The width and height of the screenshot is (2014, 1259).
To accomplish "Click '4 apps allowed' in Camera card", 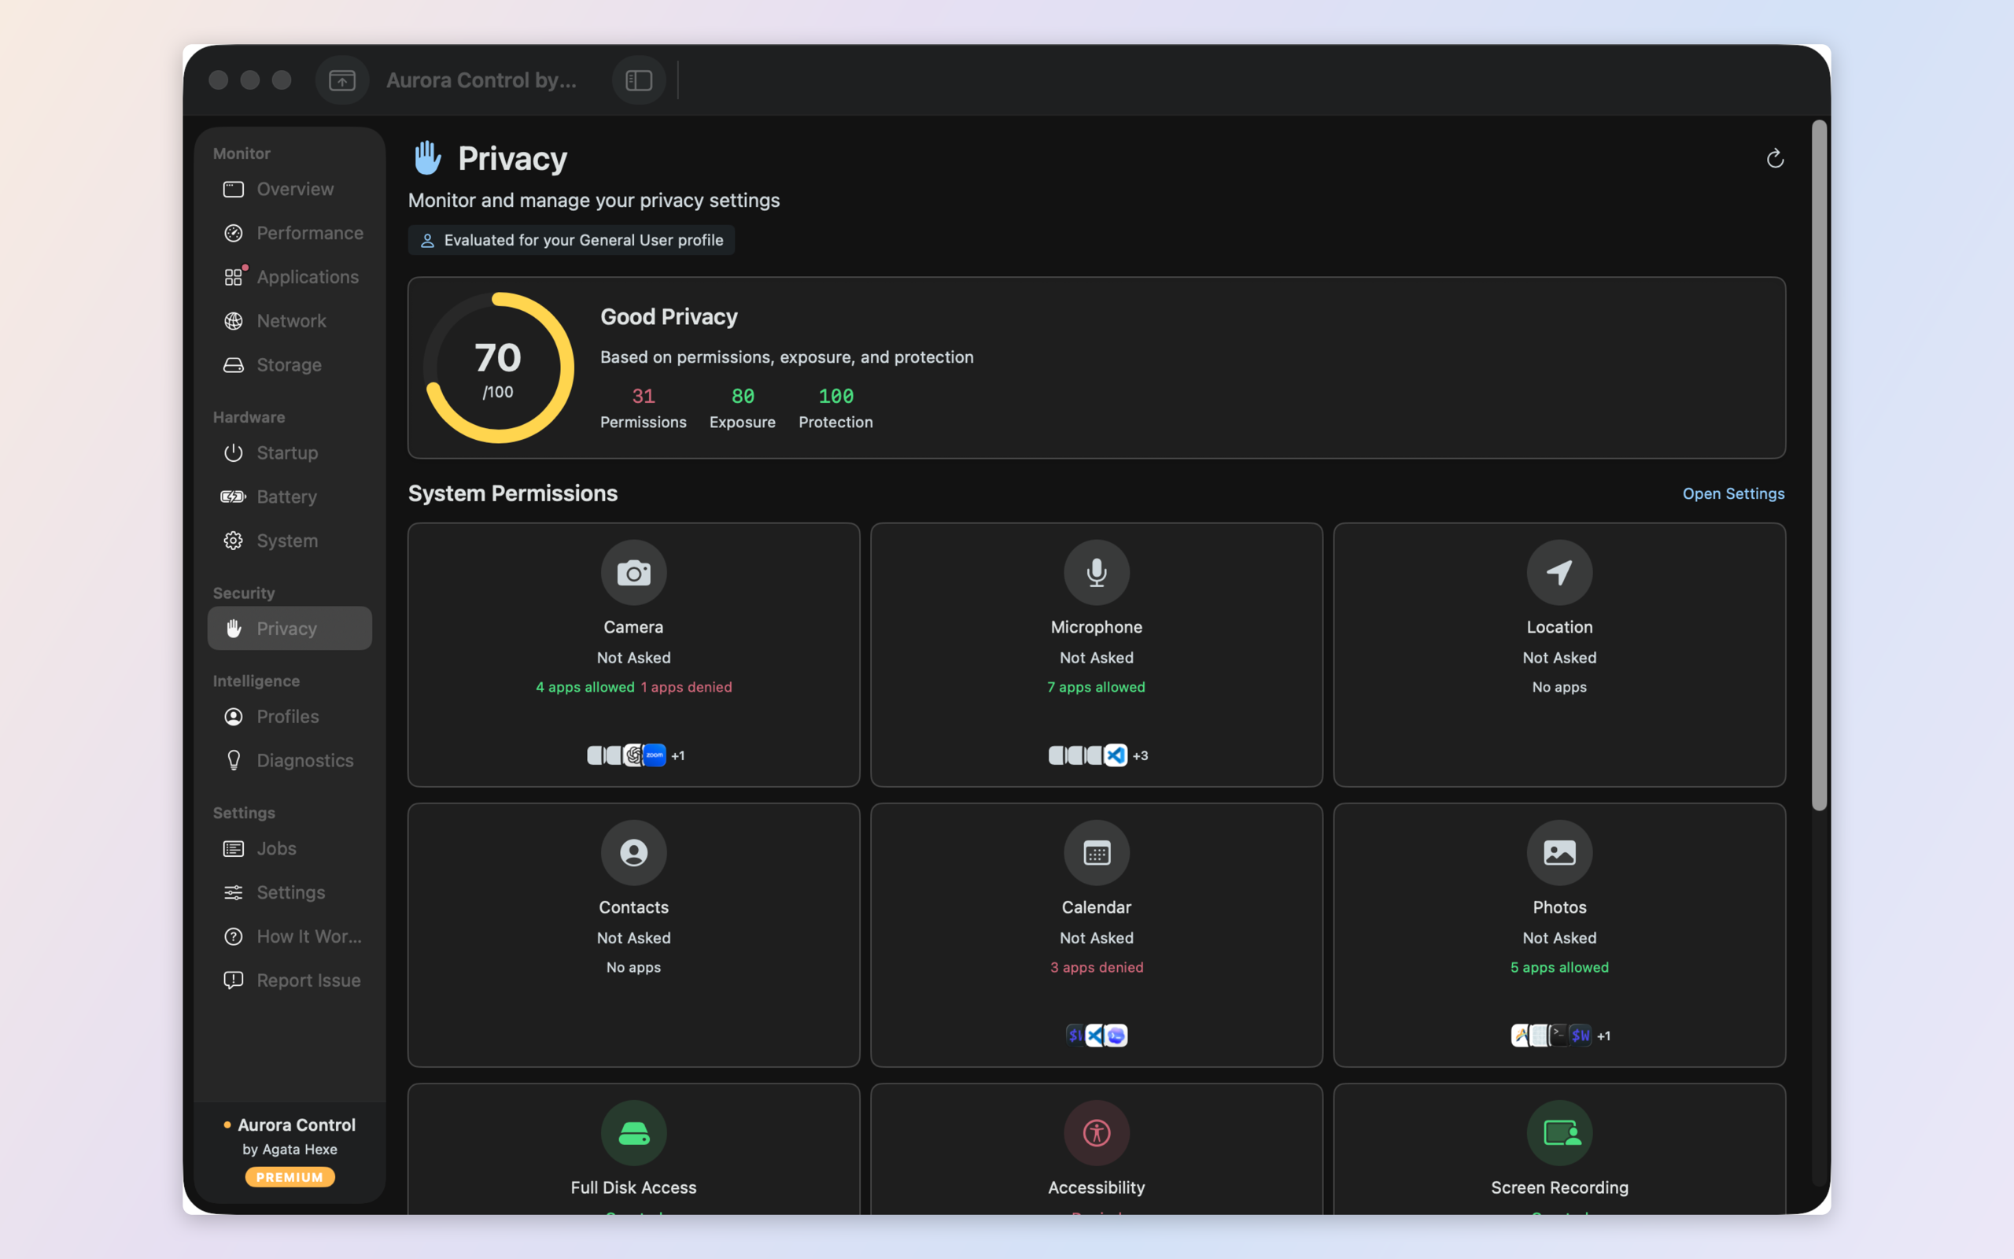I will click(x=585, y=687).
